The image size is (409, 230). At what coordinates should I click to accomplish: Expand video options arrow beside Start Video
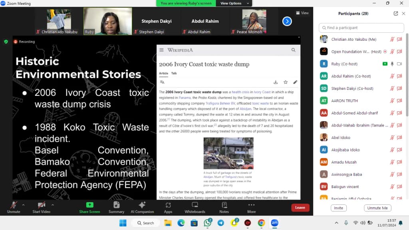(53, 205)
